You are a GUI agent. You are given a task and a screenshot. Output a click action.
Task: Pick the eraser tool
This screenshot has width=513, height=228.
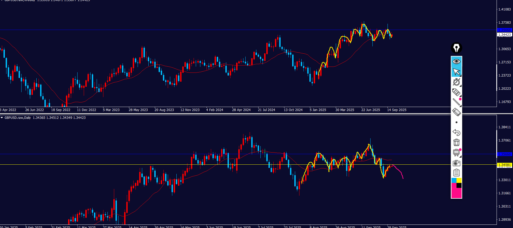(x=456, y=112)
